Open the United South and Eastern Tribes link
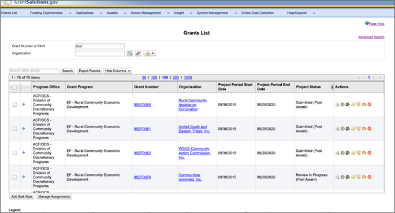The image size is (395, 213). 194,129
